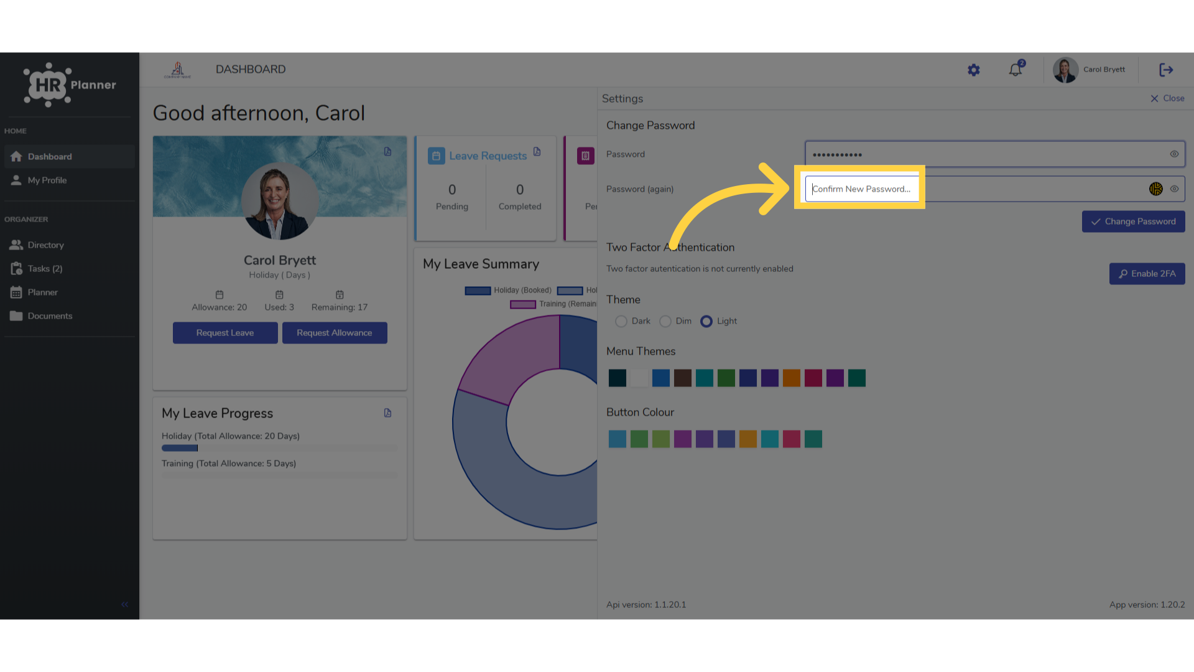Click the purple card icon next to Leave Requests
The width and height of the screenshot is (1194, 672).
[x=585, y=156]
